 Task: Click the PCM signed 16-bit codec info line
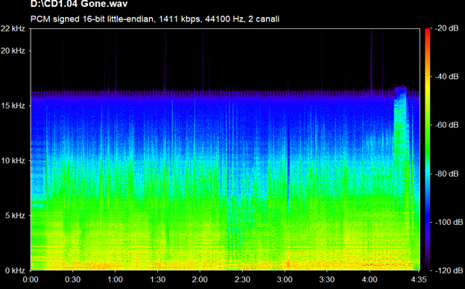coord(155,19)
